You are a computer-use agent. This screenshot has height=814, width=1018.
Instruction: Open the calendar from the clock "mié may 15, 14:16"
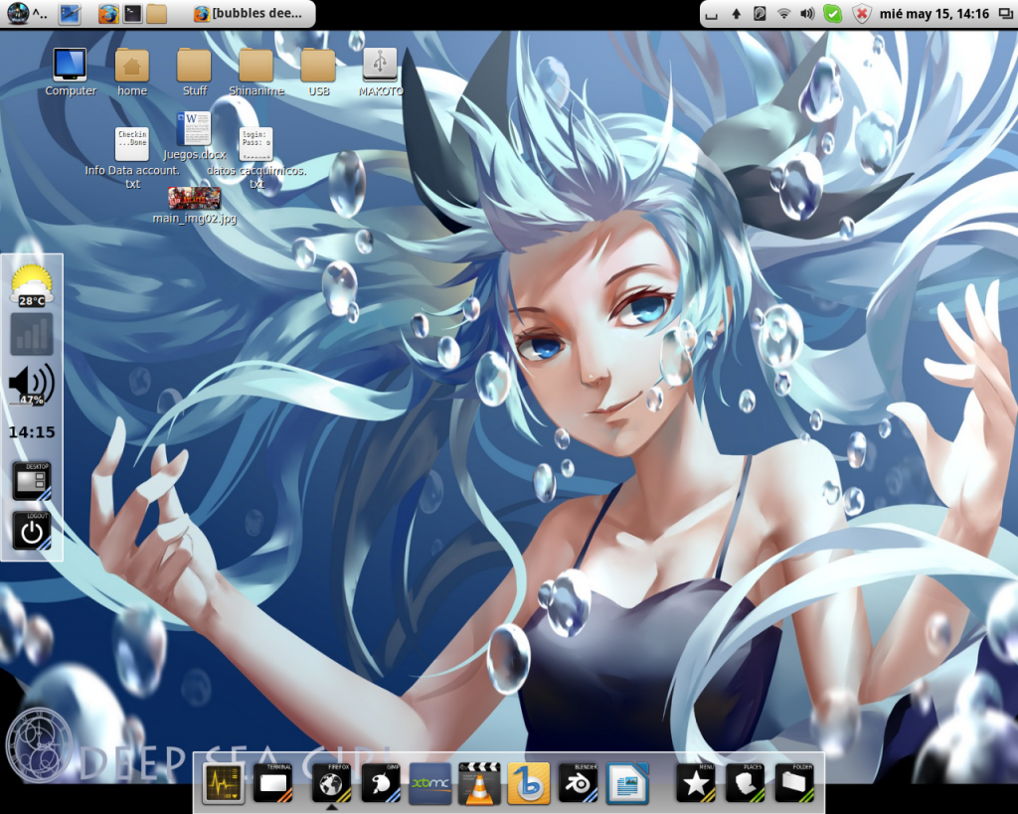[x=934, y=14]
